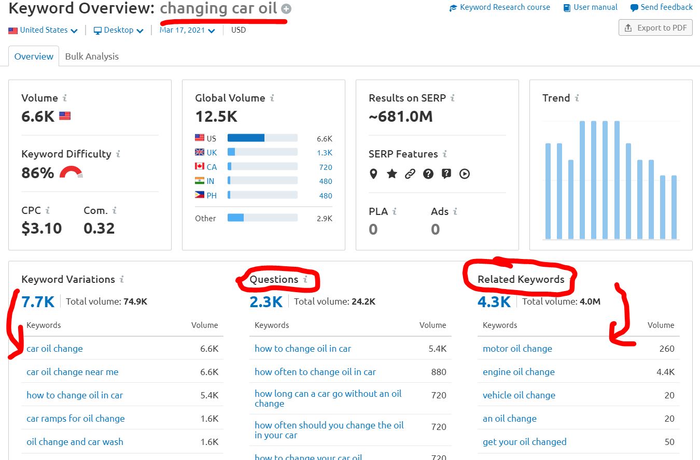700x460 pixels.
Task: Open the car ramps for oil change keyword
Action: click(x=76, y=419)
